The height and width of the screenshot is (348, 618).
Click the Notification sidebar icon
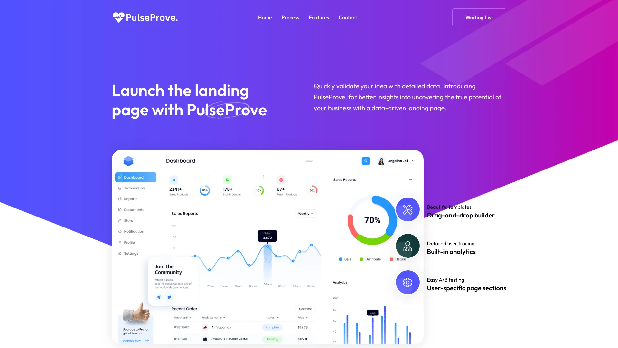tap(121, 231)
